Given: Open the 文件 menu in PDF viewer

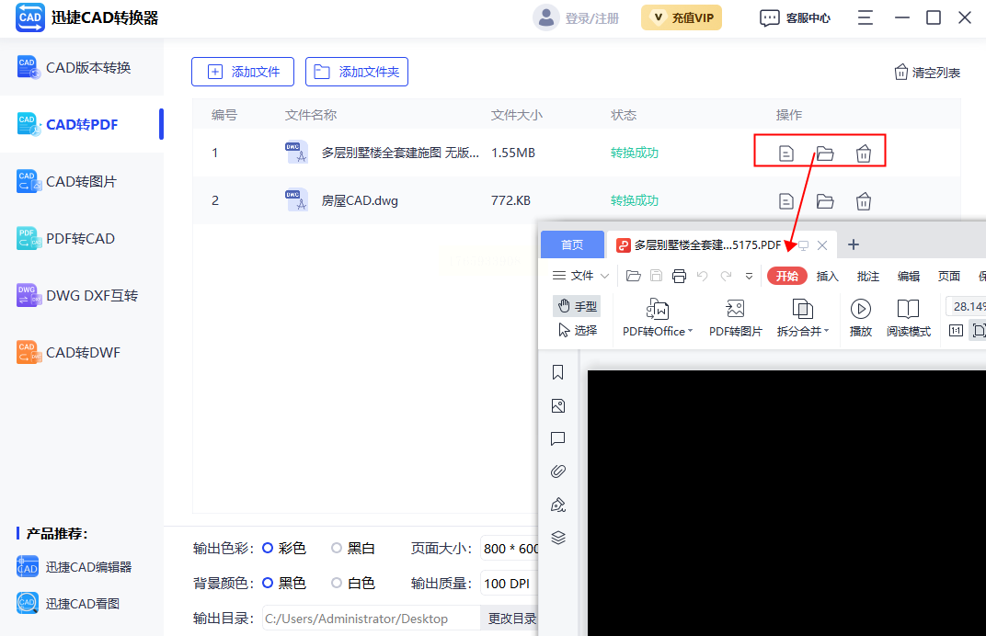Looking at the screenshot, I should click(579, 276).
